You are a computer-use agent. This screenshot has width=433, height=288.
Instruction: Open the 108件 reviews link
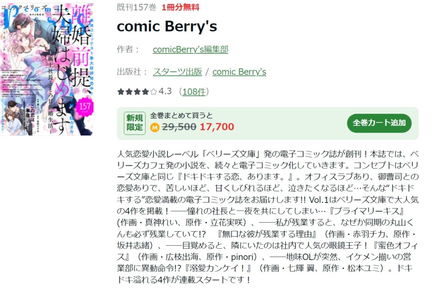point(194,91)
